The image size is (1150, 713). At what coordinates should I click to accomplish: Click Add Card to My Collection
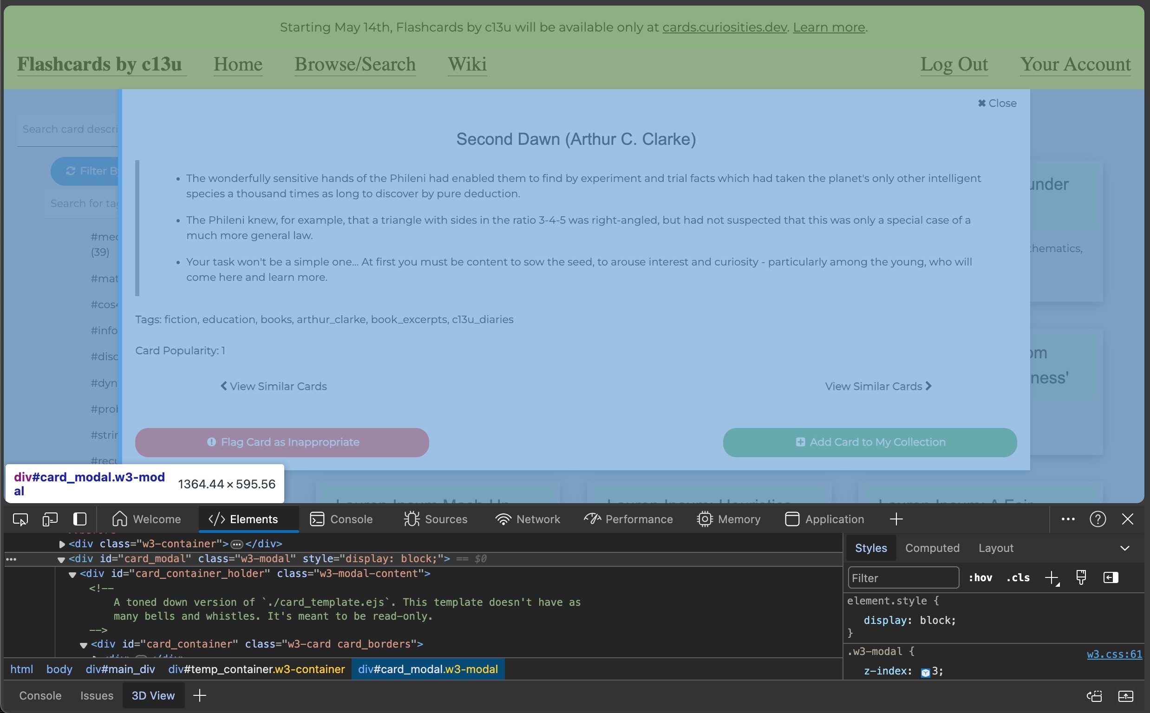[869, 442]
